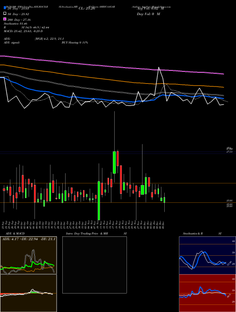
Task: Click the 'MACD: 25.42, 25.65, -0.23 D' reading
Action: pos(23,31)
